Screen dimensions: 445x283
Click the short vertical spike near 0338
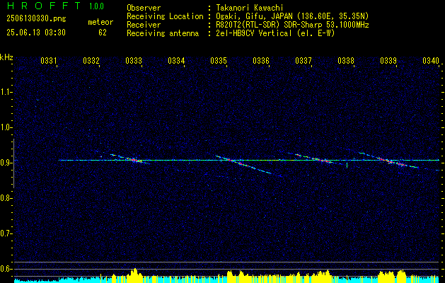[347, 165]
